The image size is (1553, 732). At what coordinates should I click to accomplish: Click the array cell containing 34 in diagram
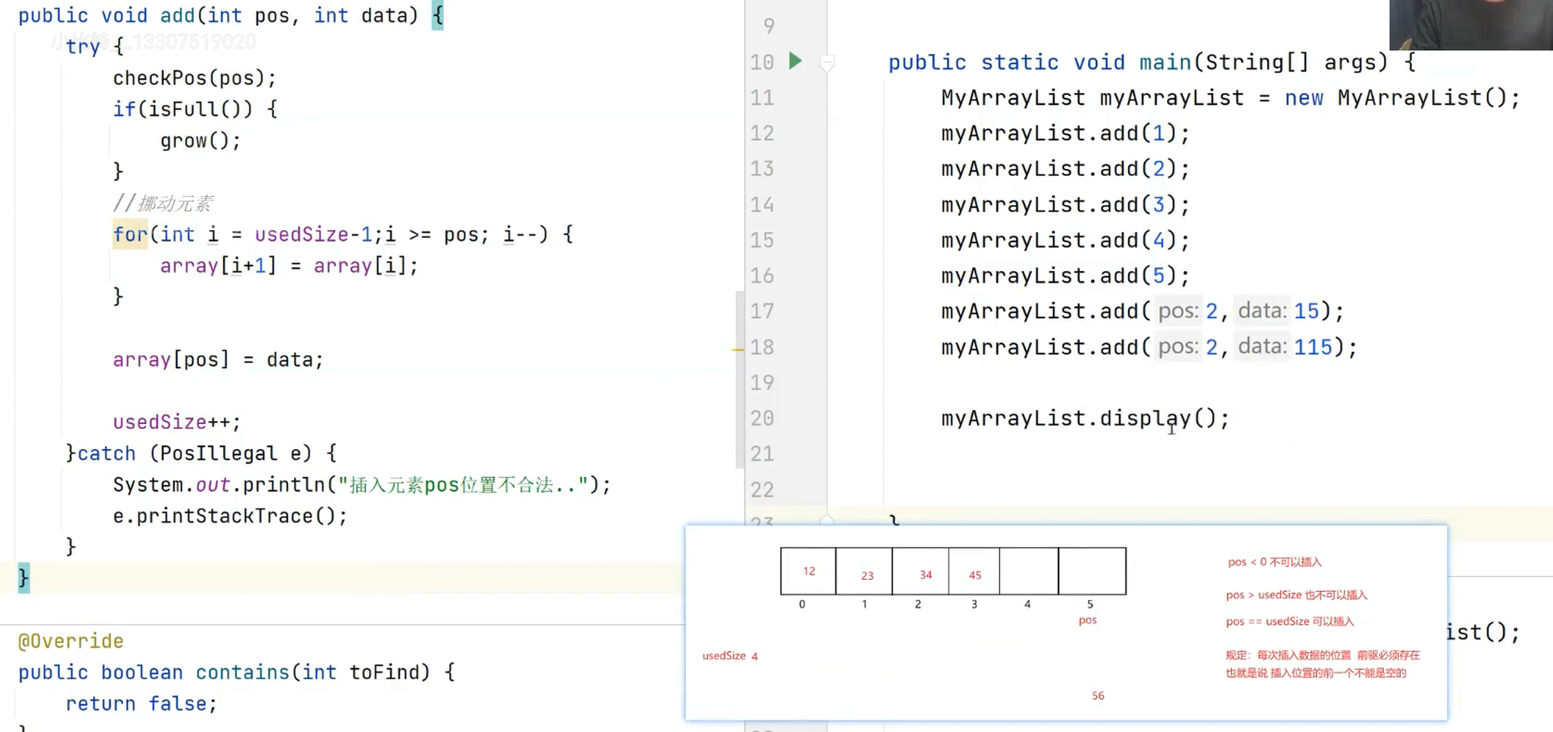tap(920, 571)
